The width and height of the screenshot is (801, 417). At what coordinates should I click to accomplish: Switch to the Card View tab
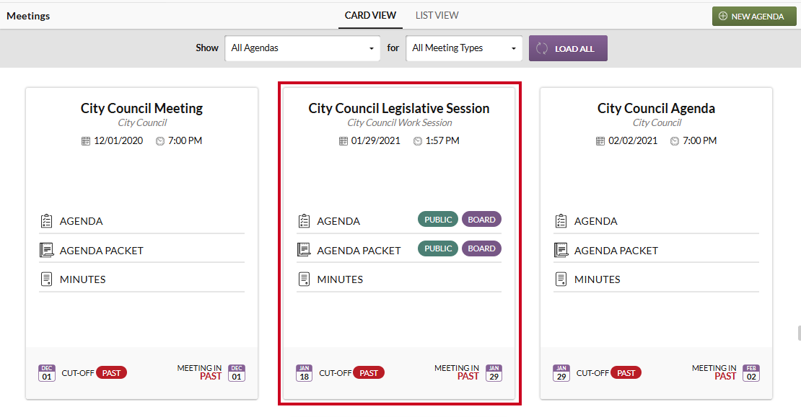pos(370,15)
